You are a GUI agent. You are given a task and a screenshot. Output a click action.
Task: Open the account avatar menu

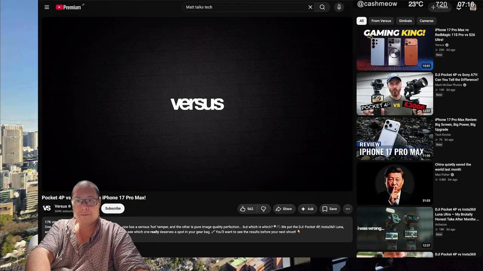pos(473,7)
